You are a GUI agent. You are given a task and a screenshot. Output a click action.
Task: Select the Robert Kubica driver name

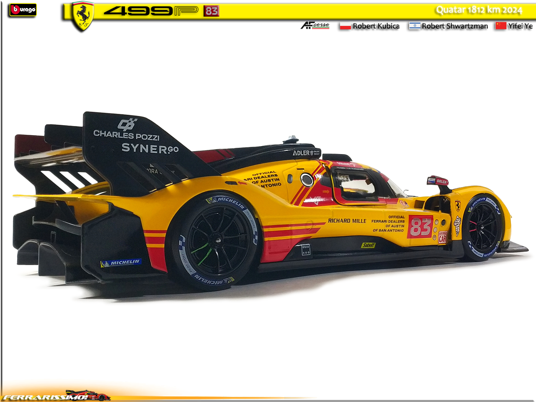click(x=376, y=26)
